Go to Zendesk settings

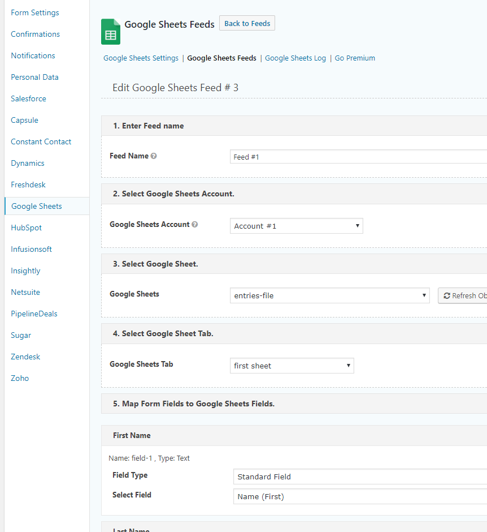coord(25,357)
